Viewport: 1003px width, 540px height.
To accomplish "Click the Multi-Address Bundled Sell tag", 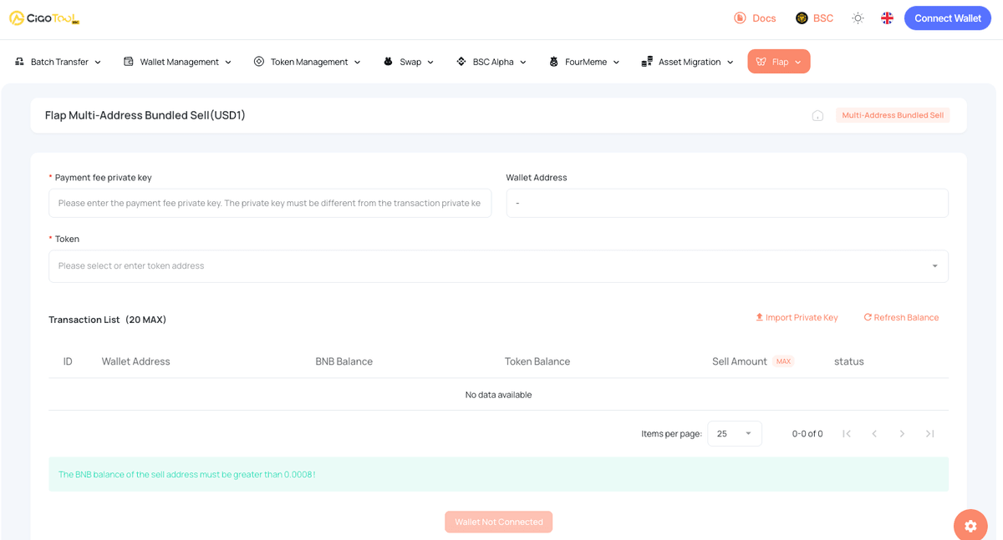I will [893, 115].
